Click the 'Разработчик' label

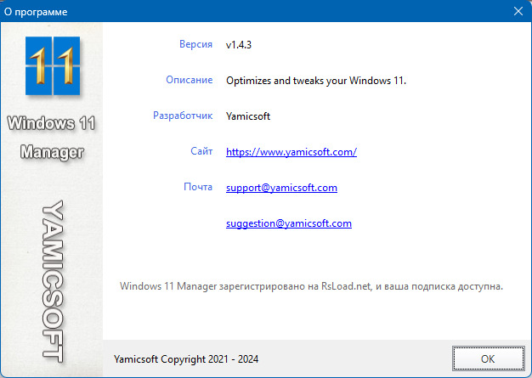tap(183, 116)
